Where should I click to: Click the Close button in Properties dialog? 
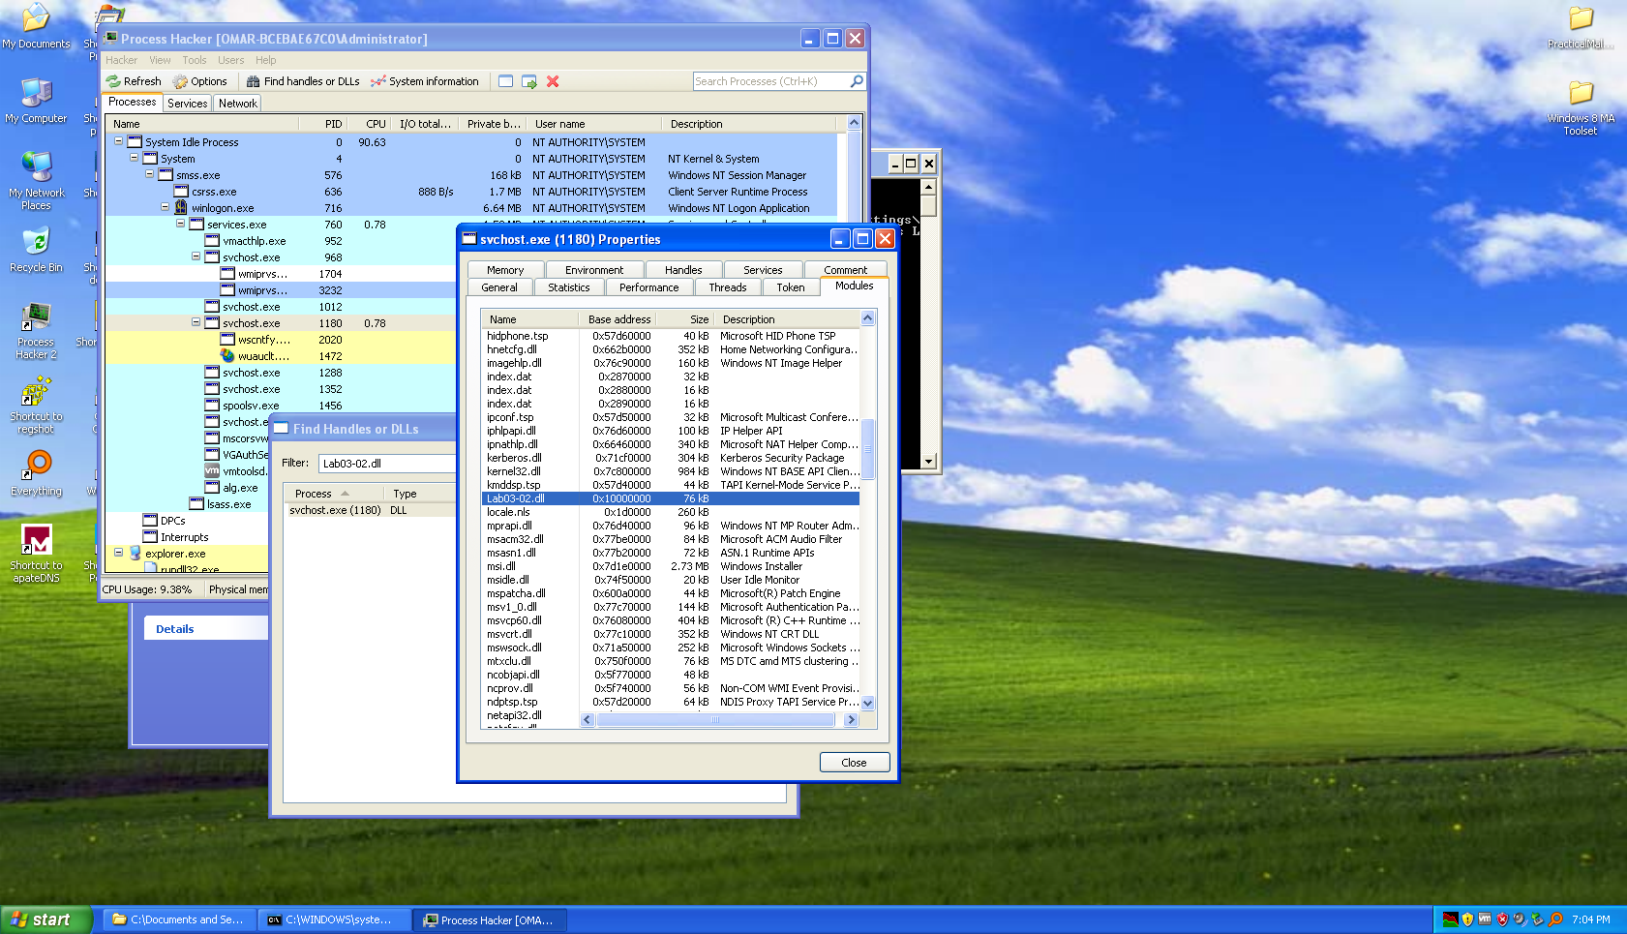pos(854,763)
